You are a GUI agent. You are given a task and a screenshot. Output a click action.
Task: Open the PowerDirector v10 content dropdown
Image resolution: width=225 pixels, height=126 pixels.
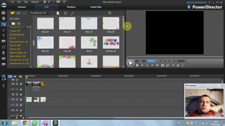click(x=40, y=13)
